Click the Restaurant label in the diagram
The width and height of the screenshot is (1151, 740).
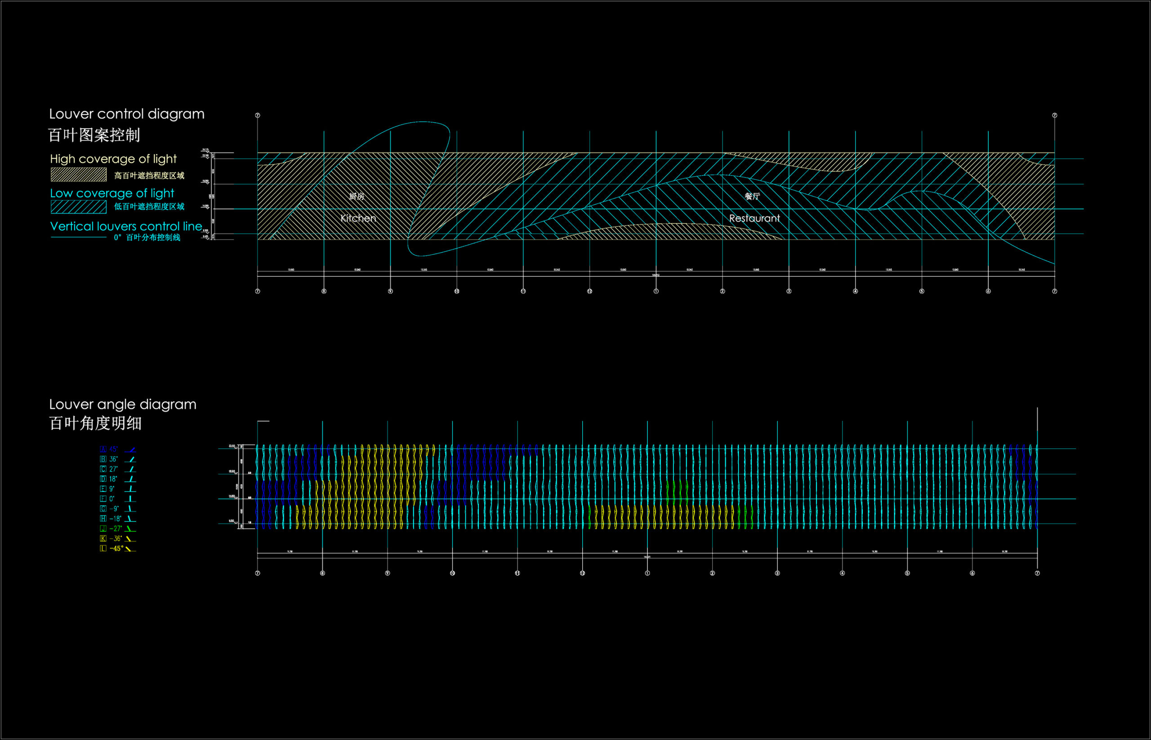754,218
